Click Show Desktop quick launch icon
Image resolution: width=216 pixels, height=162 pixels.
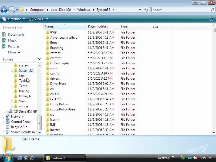(19, 158)
